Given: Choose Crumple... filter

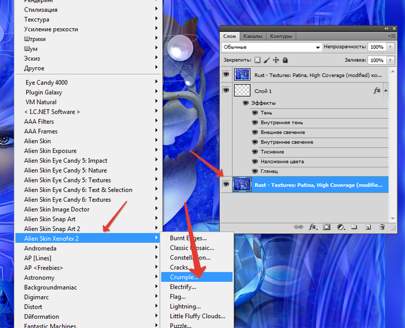Looking at the screenshot, I should (197, 277).
